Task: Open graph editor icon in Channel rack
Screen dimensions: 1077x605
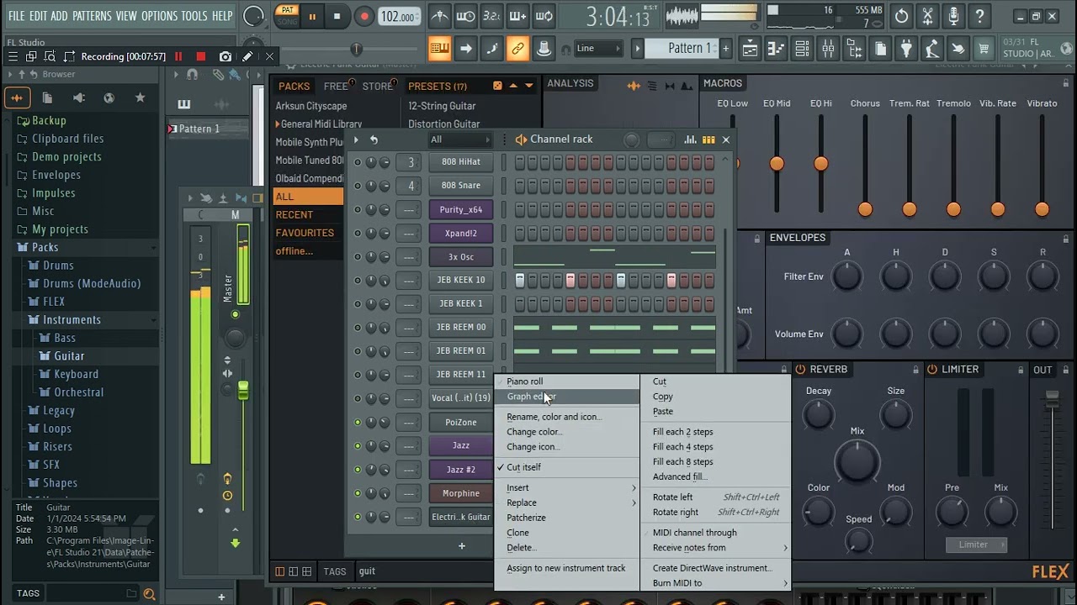Action: [x=690, y=139]
